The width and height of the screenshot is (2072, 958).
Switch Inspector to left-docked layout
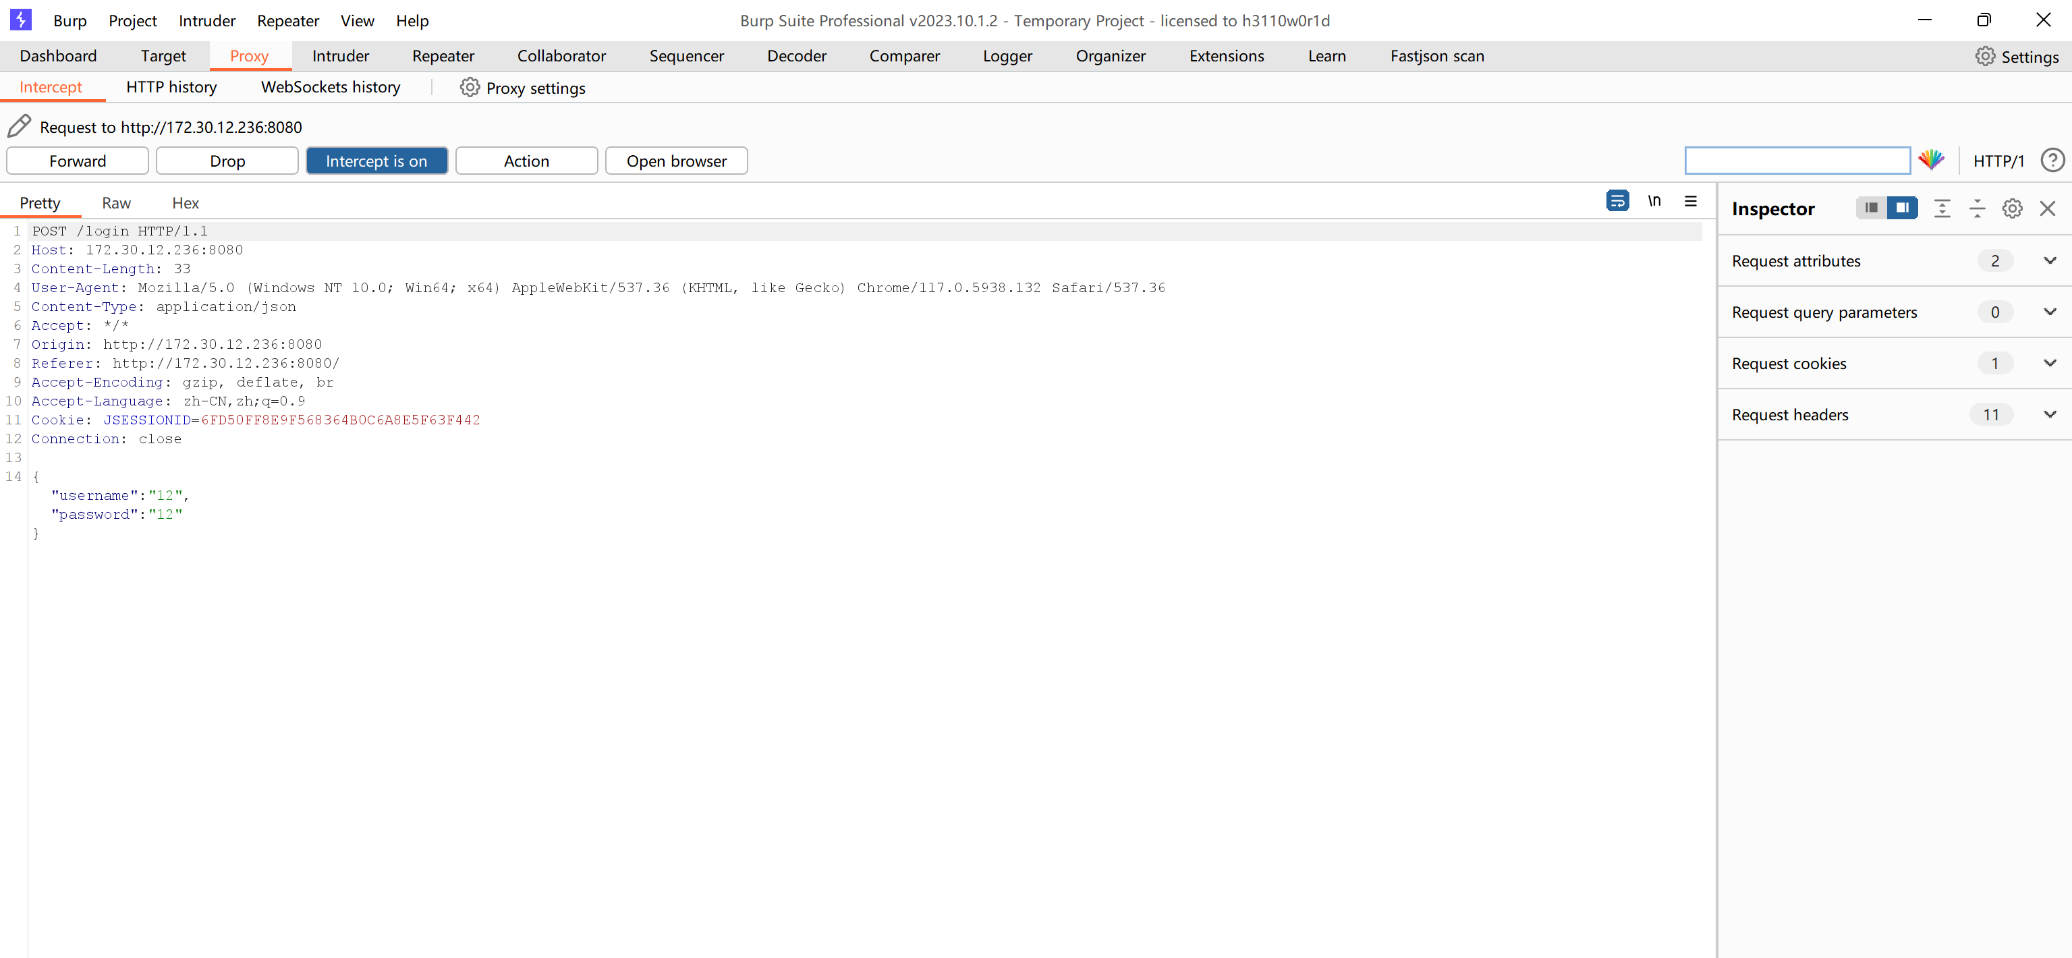(x=1871, y=208)
